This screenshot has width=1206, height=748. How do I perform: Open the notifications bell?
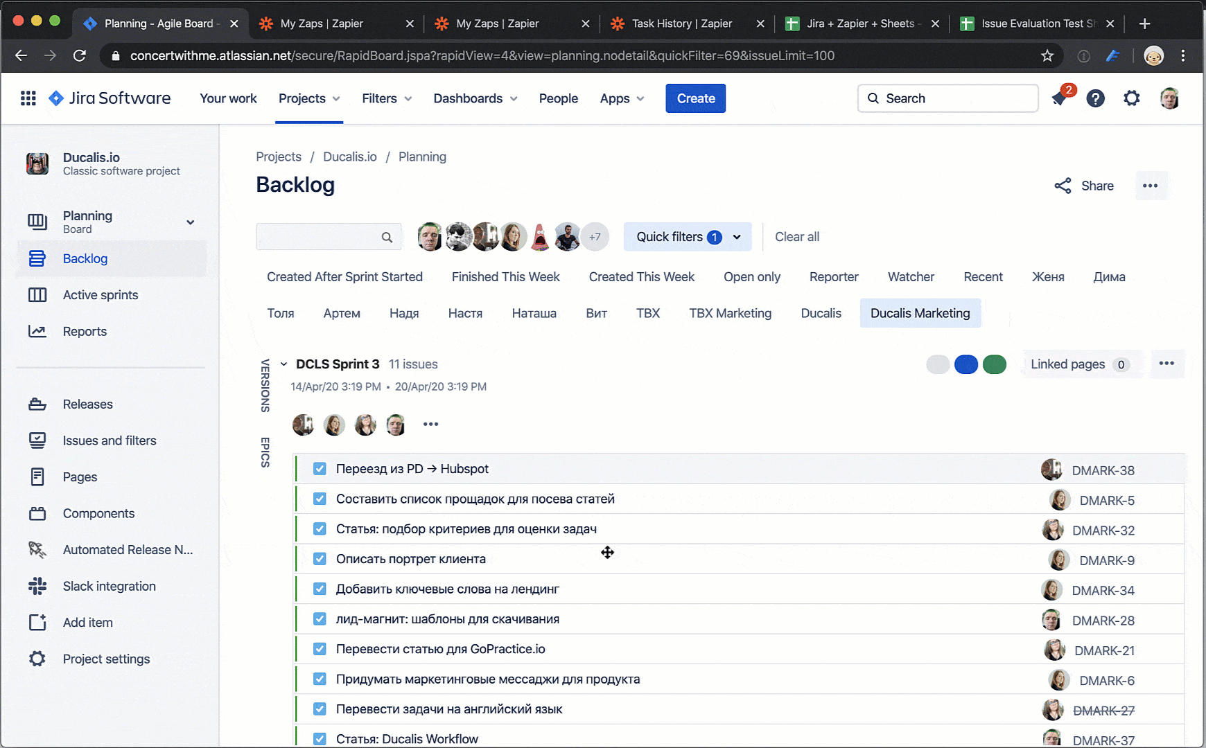point(1059,98)
